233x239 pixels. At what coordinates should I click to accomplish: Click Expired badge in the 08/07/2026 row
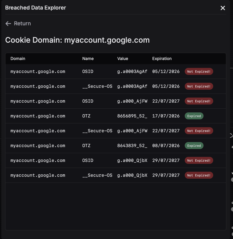pyautogui.click(x=194, y=146)
